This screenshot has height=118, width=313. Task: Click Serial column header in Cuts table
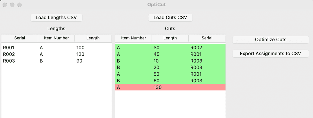point(207,38)
